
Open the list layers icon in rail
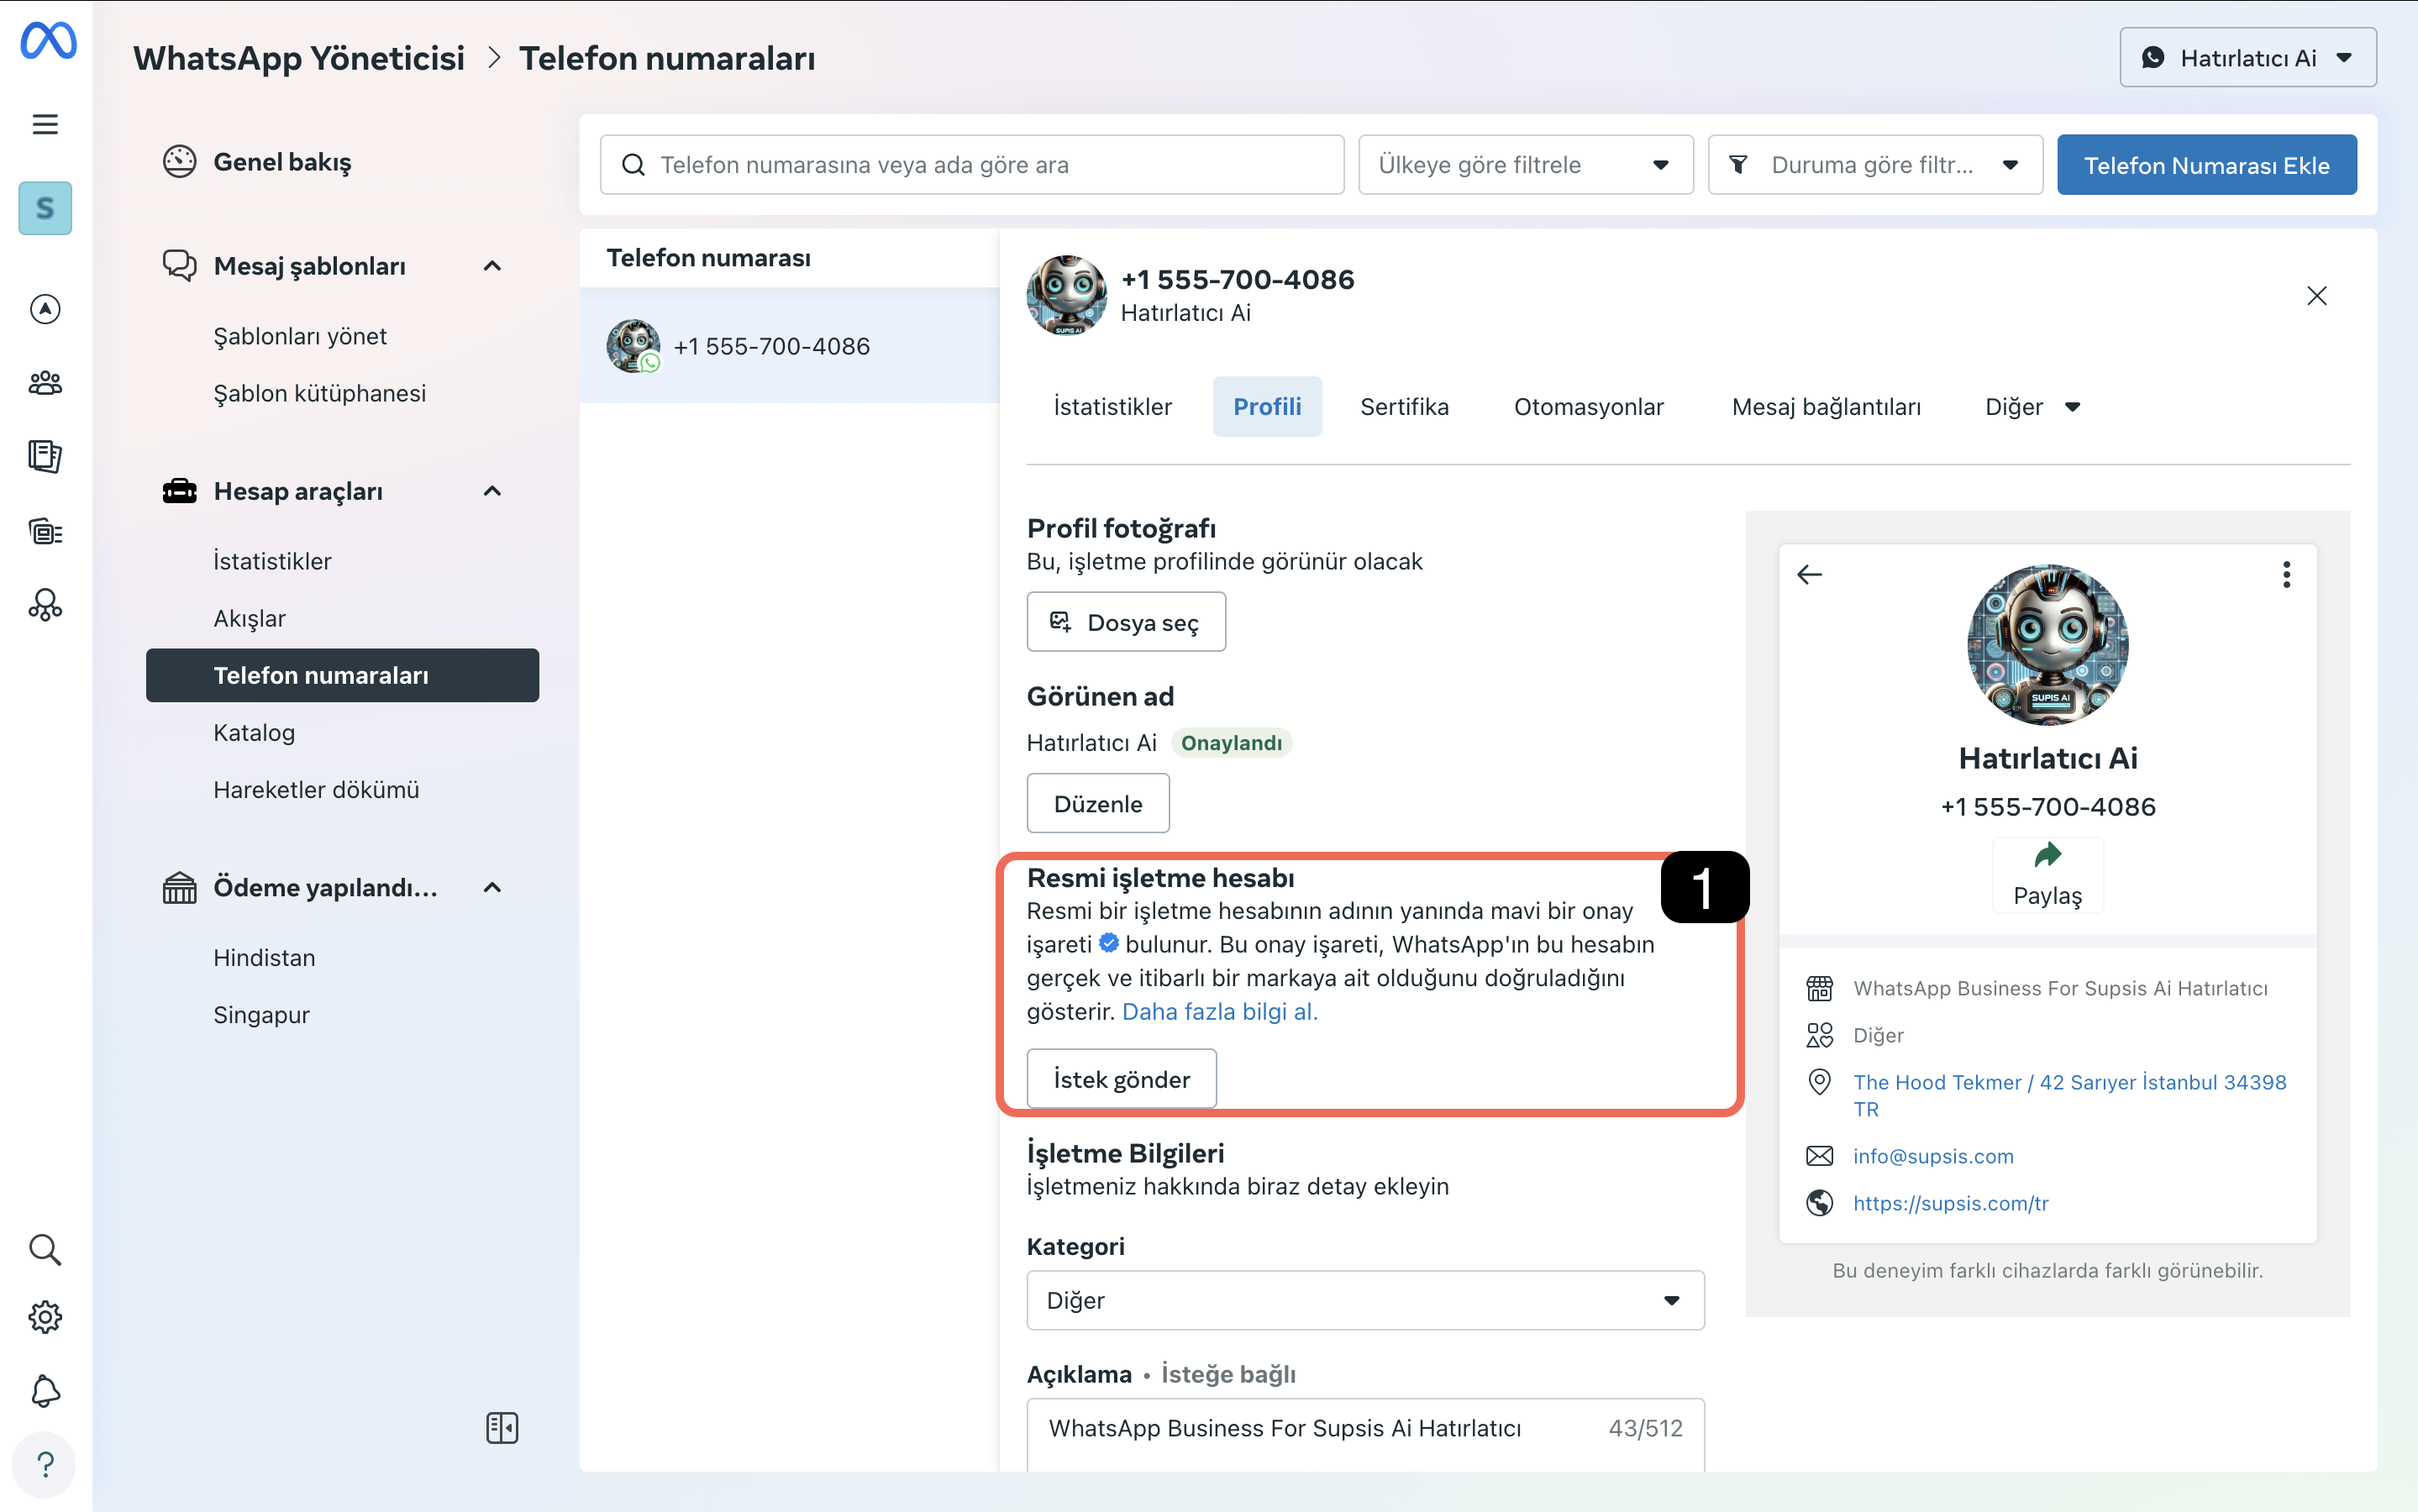[45, 531]
